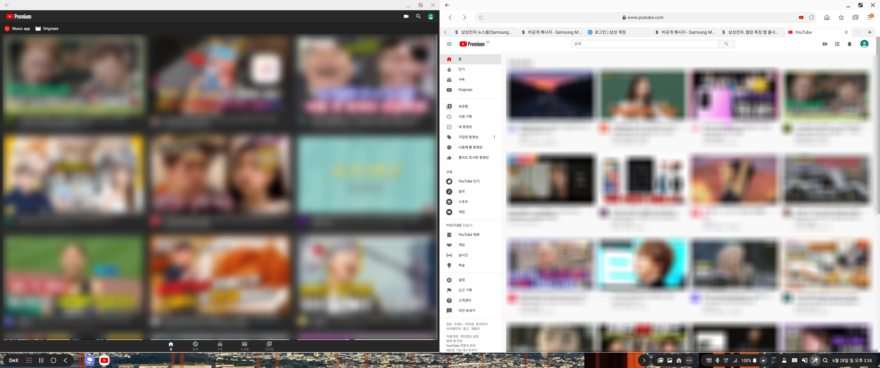Image resolution: width=880 pixels, height=368 pixels.
Task: Click the search magnifier in the YouTube app
Action: 418,16
